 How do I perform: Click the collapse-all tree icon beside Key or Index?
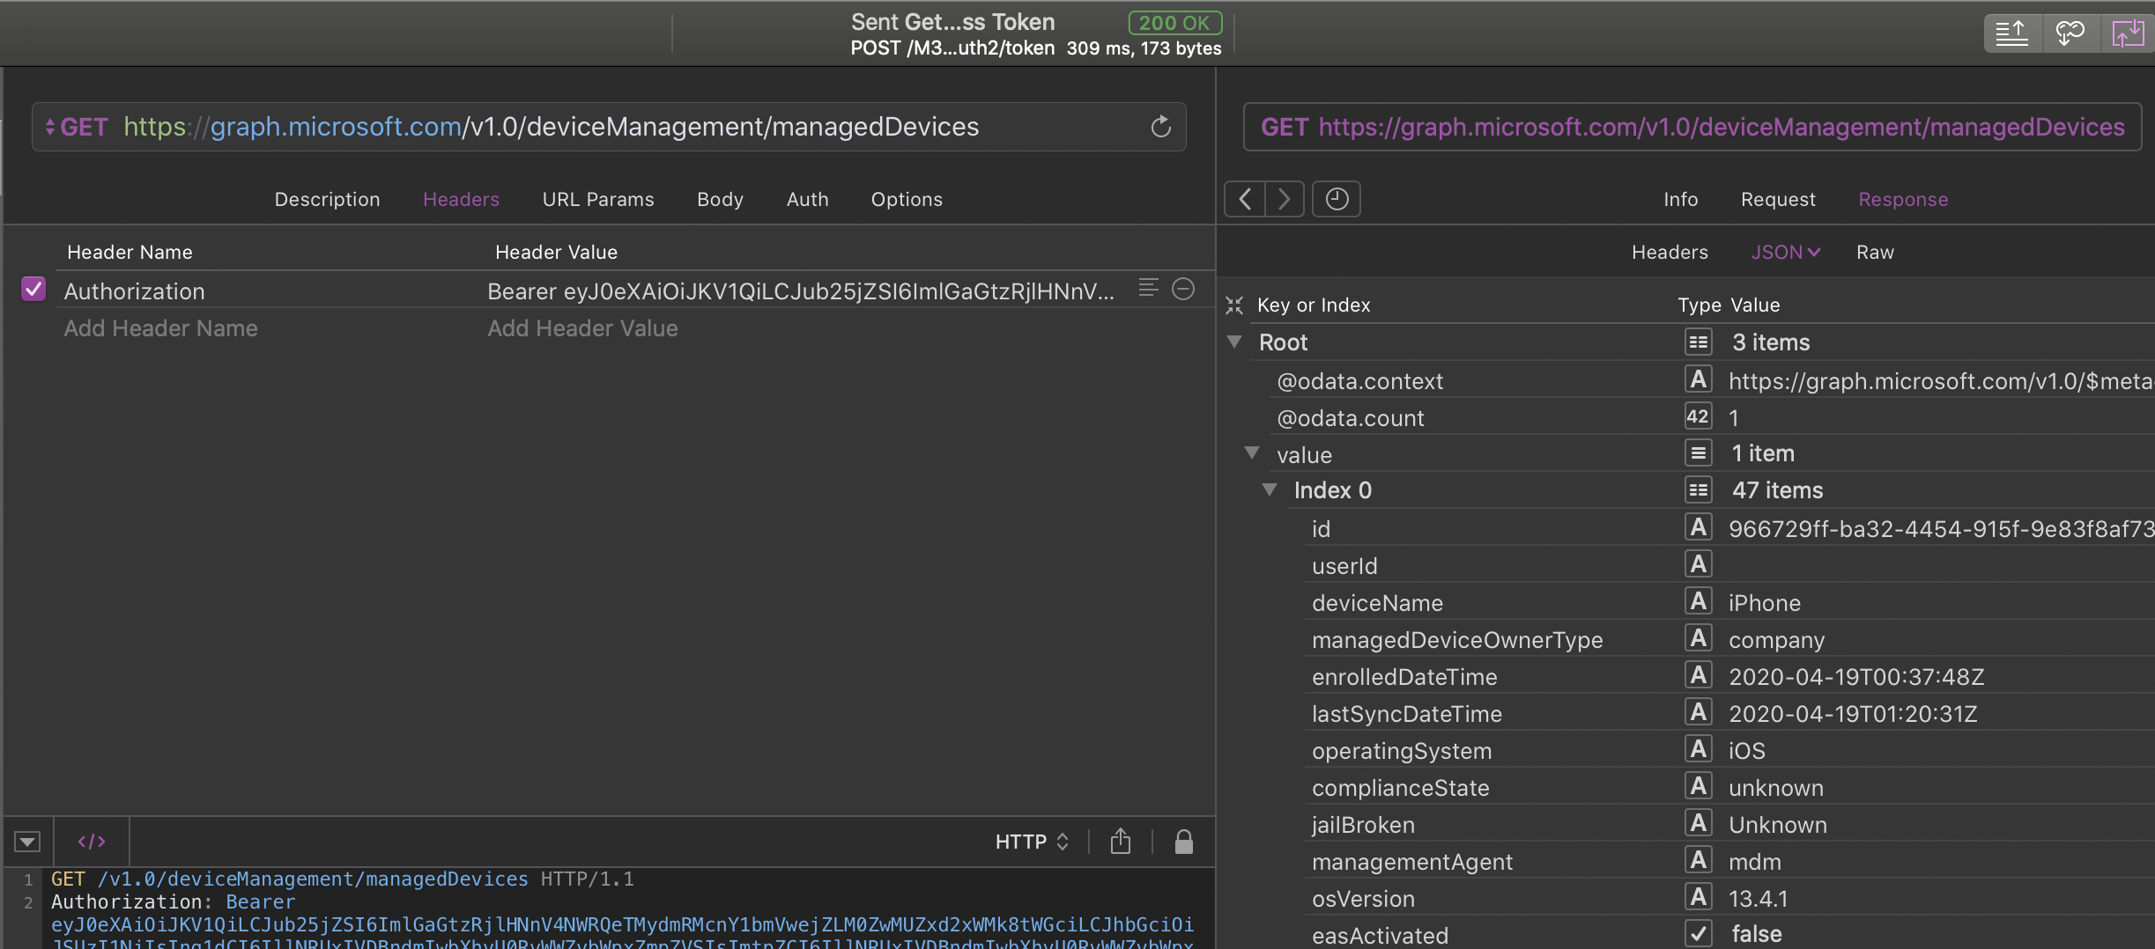tap(1234, 305)
